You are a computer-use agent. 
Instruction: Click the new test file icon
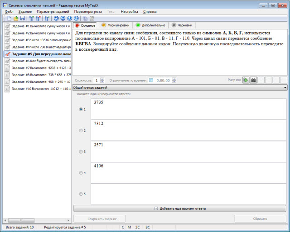[x=9, y=18]
